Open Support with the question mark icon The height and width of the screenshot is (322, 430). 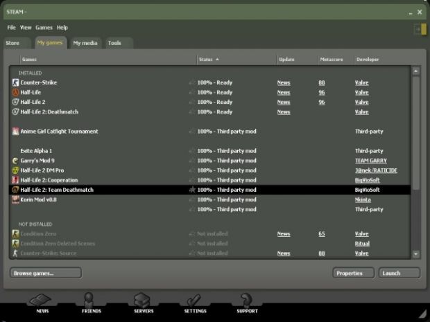click(x=247, y=303)
